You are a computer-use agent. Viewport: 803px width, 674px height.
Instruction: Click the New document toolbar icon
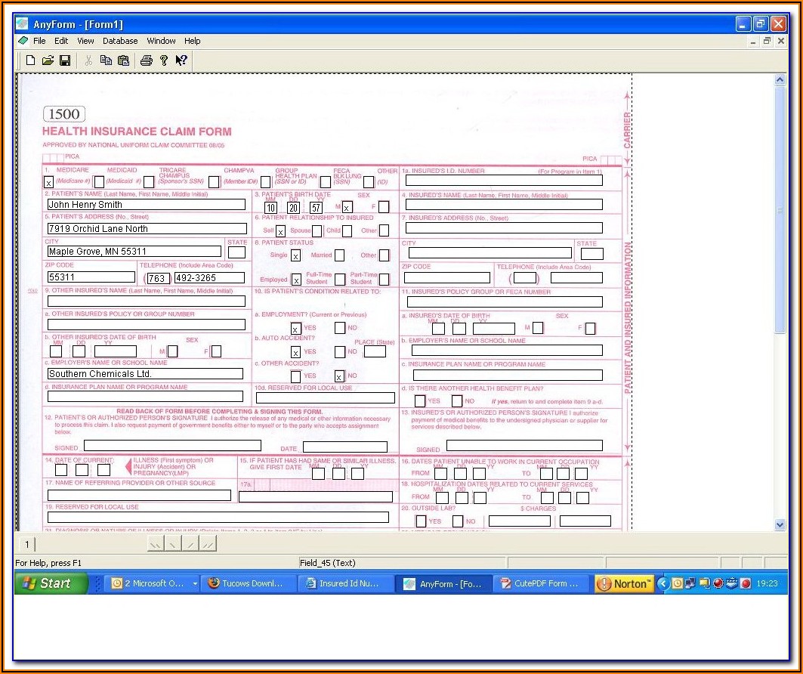point(30,60)
